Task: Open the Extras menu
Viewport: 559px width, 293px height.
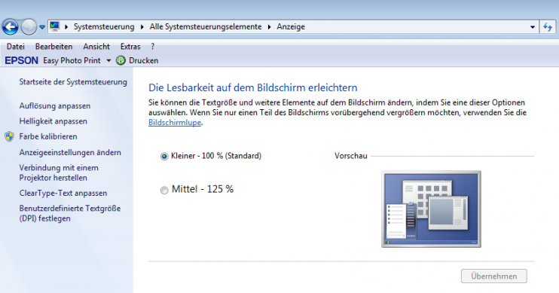Action: (130, 47)
